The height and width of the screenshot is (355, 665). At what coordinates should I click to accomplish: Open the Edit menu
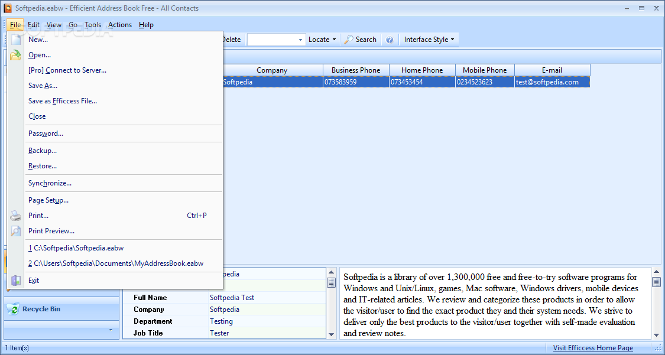[34, 25]
